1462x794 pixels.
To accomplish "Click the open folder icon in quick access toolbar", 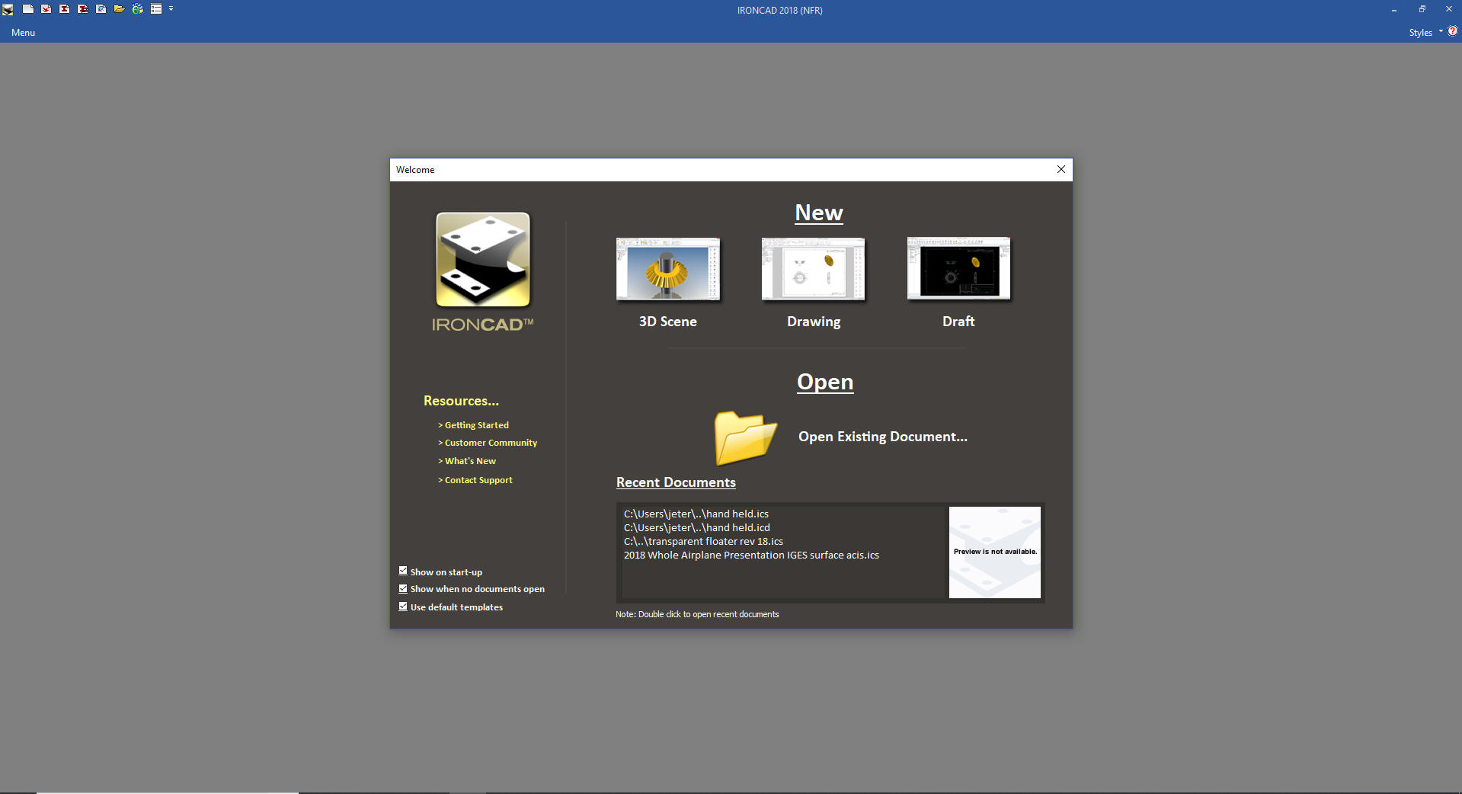I will 120,9.
